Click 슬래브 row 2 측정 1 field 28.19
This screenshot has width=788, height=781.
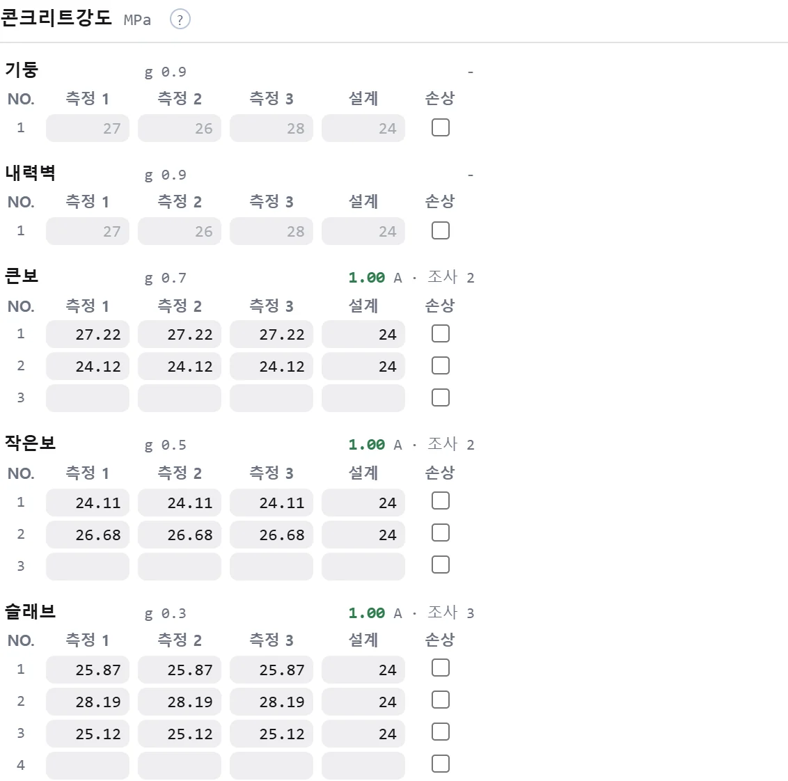(x=88, y=702)
